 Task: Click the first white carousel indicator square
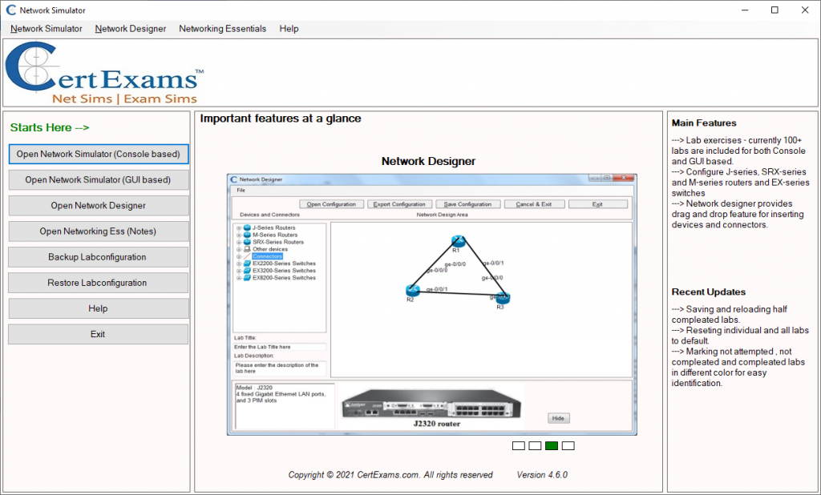point(518,445)
